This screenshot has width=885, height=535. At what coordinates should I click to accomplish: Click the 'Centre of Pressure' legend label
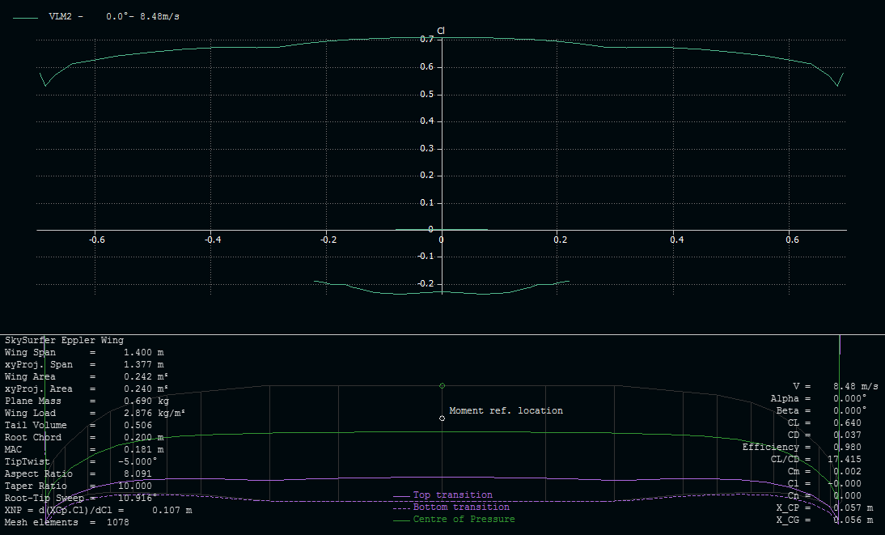(x=464, y=520)
